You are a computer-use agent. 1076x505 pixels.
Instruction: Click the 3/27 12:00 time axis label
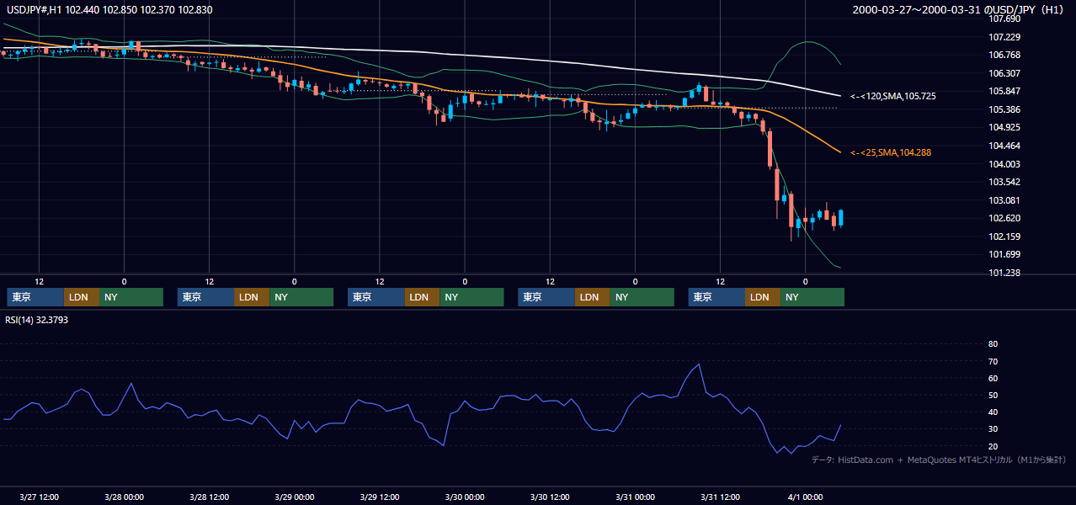point(39,497)
